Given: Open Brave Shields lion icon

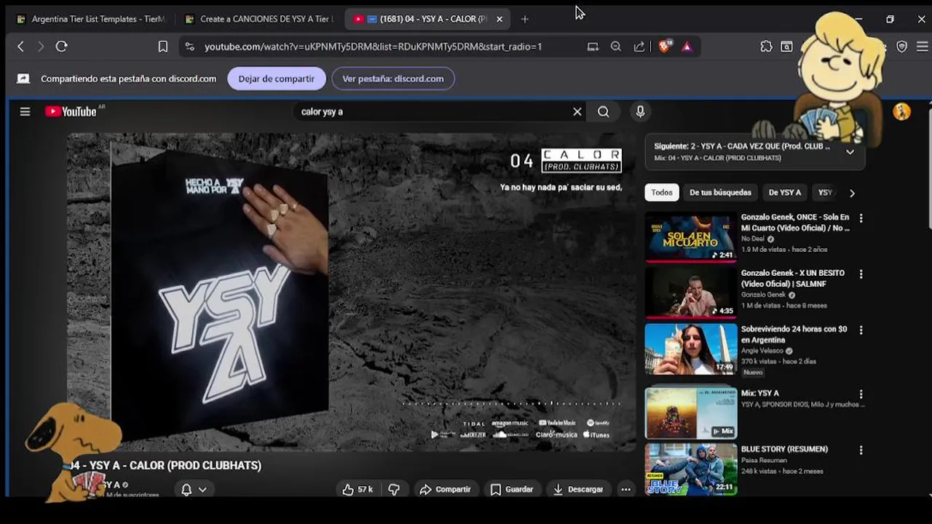Looking at the screenshot, I should coord(665,47).
